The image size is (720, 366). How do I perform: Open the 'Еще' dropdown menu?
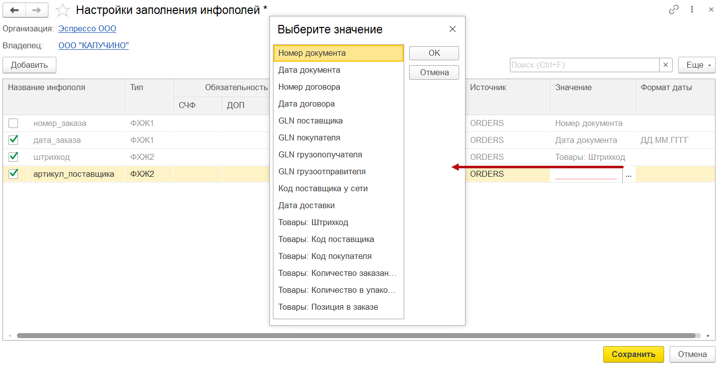697,65
